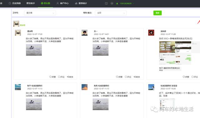Click the timestamp 2022-12-07 14:01

pos(101,34)
